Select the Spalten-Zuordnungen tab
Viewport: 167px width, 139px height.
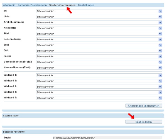coord(62,5)
